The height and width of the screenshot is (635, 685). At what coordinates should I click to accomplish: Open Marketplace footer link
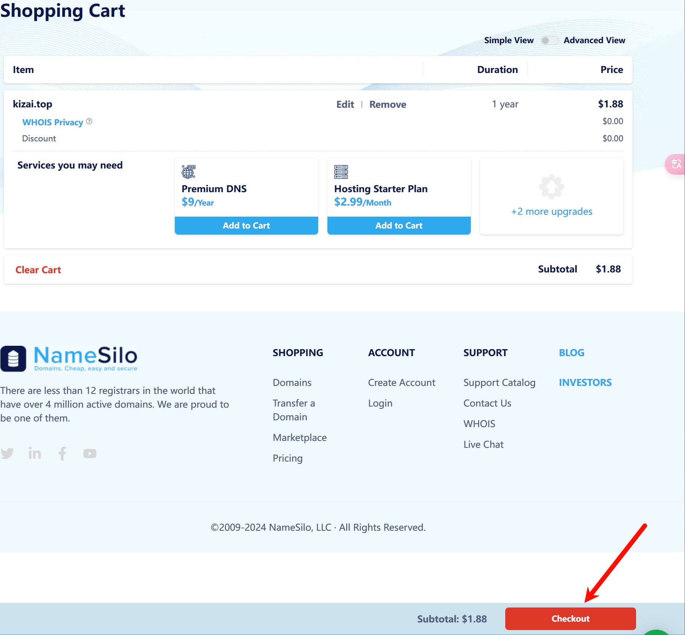click(300, 437)
